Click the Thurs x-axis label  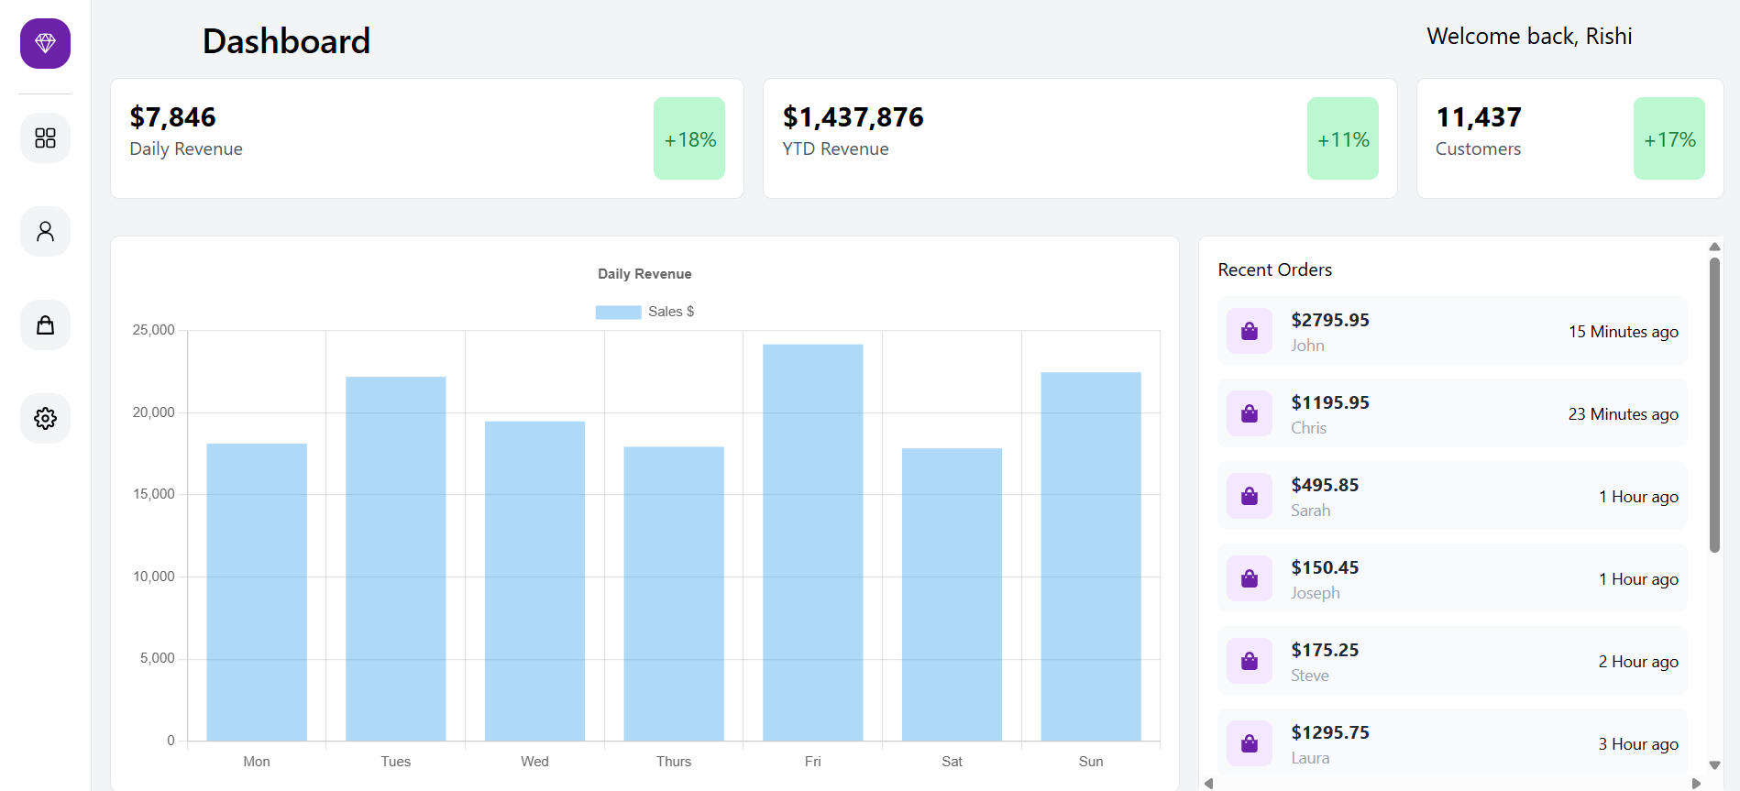pyautogui.click(x=674, y=762)
